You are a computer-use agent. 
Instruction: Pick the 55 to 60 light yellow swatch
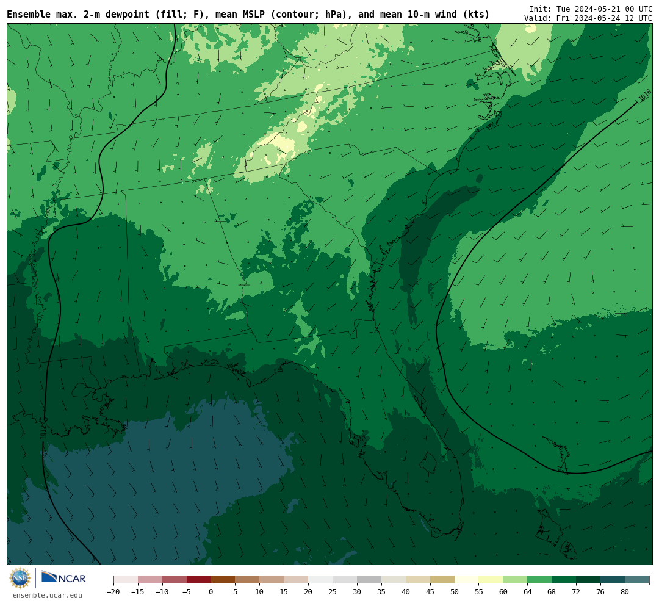(491, 580)
